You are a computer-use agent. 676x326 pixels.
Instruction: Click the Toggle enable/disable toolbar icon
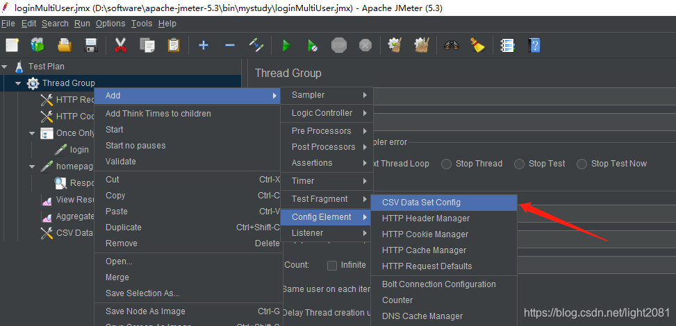(256, 45)
